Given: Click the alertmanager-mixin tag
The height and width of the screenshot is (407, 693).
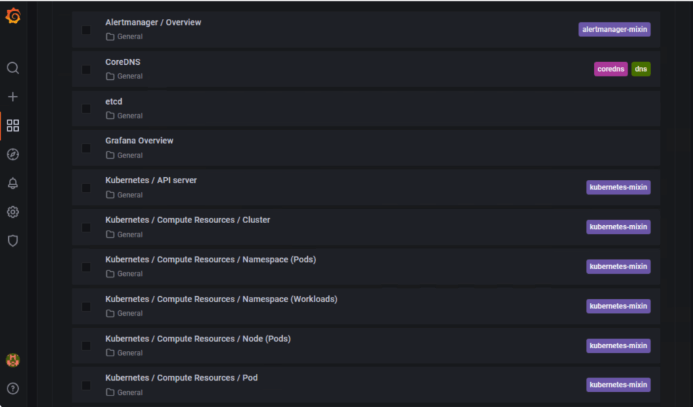Looking at the screenshot, I should click(614, 30).
